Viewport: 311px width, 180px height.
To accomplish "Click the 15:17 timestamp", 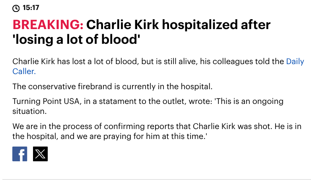I will [31, 8].
